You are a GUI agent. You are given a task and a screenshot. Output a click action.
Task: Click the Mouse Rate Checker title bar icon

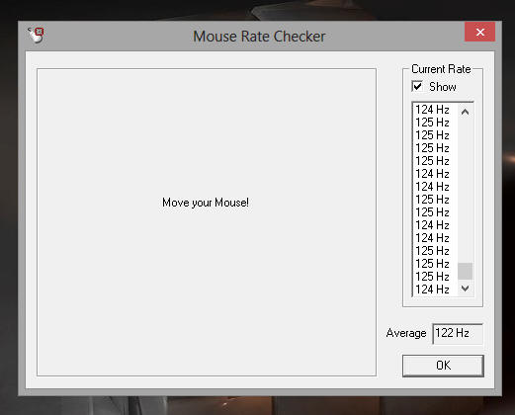pyautogui.click(x=37, y=36)
